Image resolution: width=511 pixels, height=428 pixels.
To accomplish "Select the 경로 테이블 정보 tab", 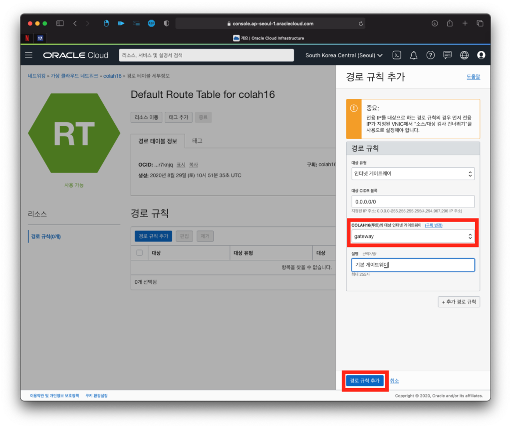I will click(x=158, y=141).
